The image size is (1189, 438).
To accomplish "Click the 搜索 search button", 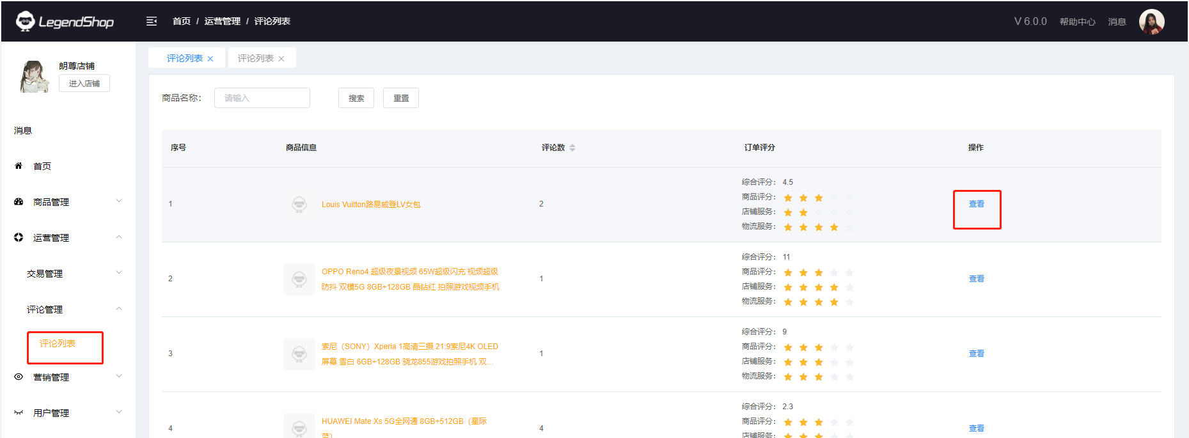I will [356, 98].
